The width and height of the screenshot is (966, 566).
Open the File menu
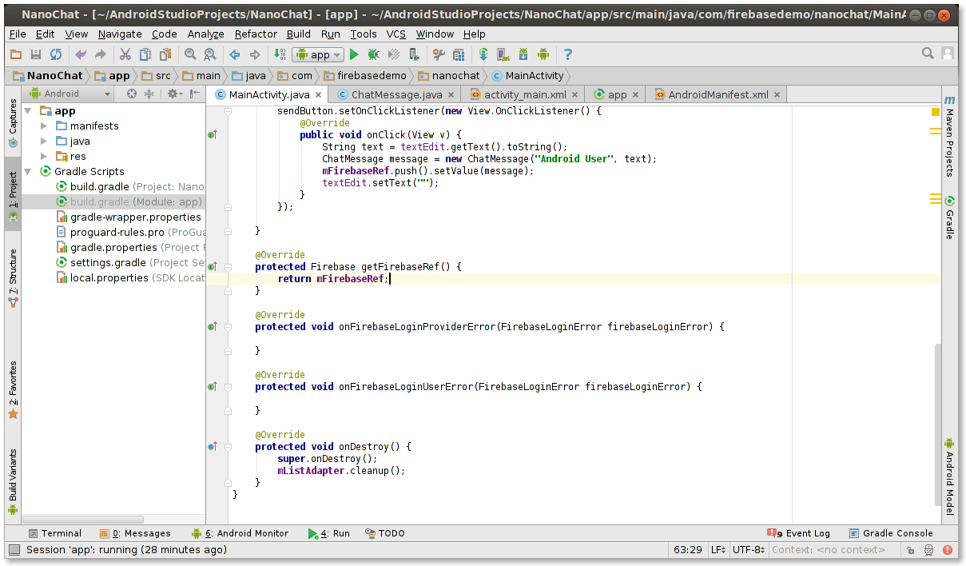click(x=18, y=34)
